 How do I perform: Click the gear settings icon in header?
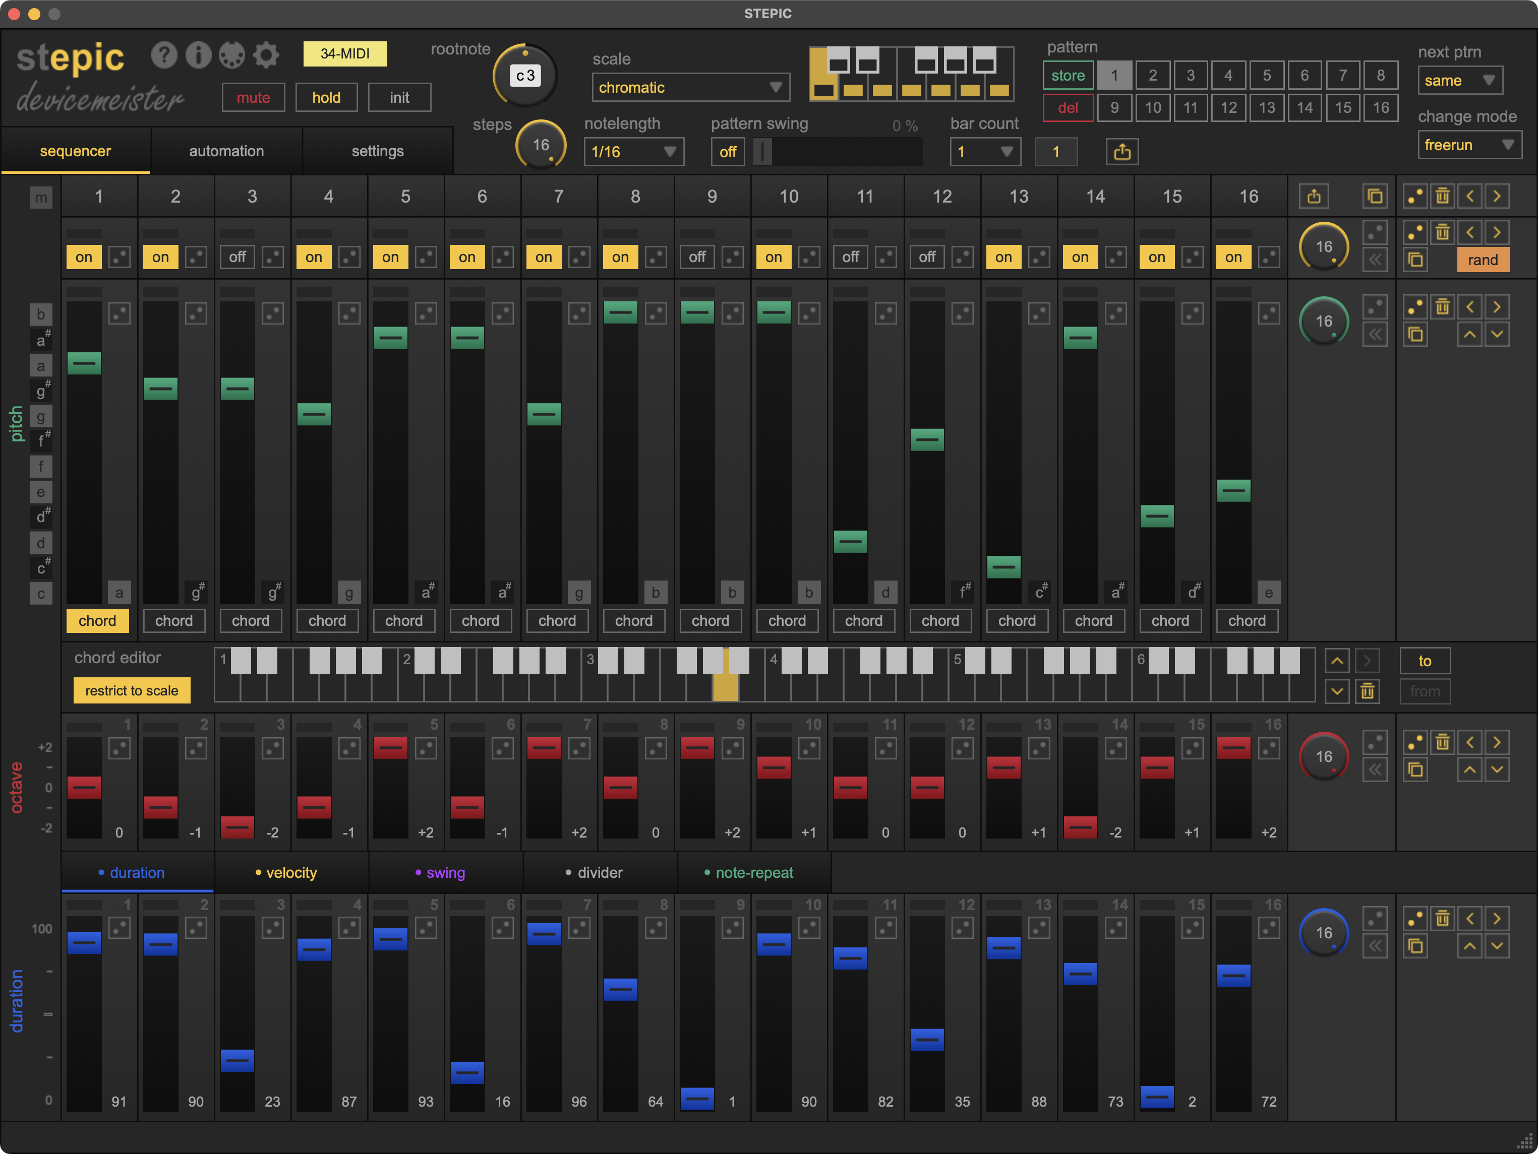click(266, 55)
